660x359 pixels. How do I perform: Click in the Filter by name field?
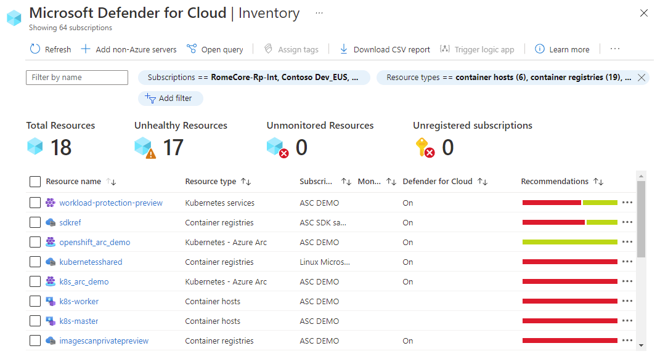click(77, 78)
